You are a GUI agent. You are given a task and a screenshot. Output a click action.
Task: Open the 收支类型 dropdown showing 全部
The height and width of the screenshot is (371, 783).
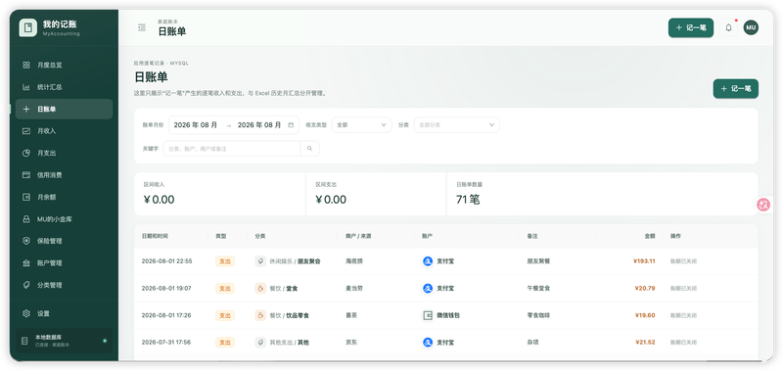(361, 125)
